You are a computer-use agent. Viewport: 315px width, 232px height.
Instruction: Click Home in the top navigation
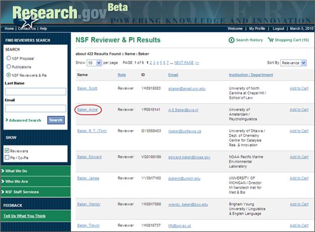(9, 28)
